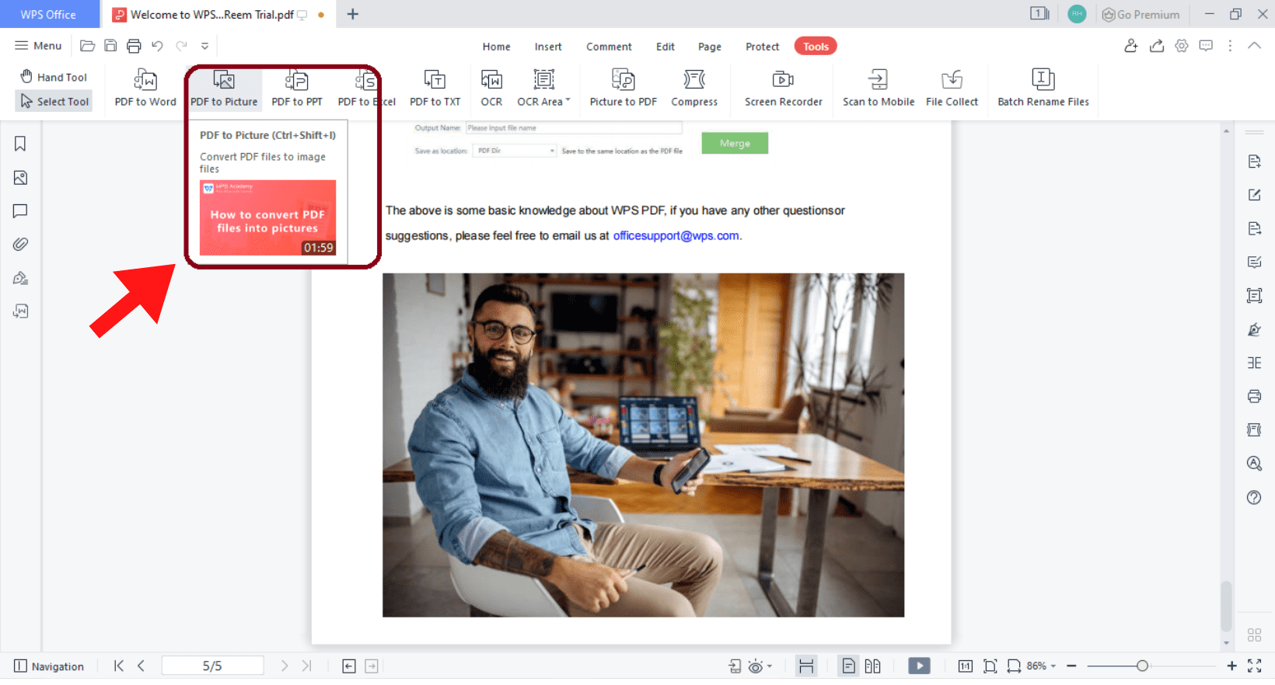Set actual size 1:1 zoom
1275x685 pixels.
click(x=965, y=666)
